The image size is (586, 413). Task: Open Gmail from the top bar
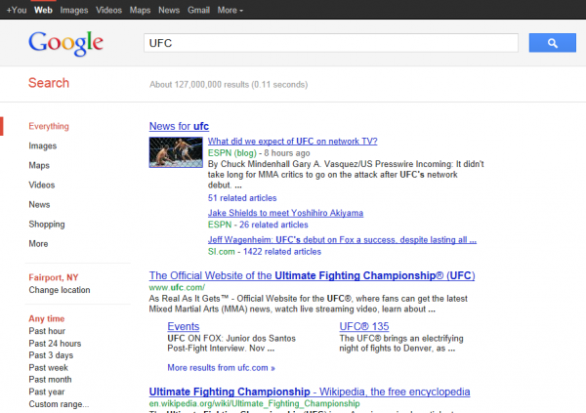tap(200, 10)
